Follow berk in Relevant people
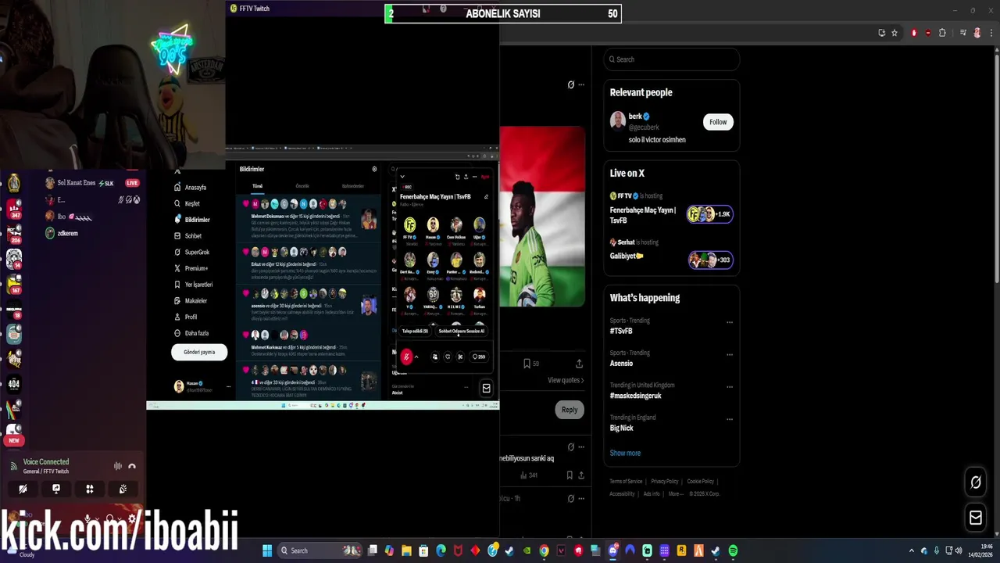Viewport: 1000px width, 563px height. click(718, 122)
